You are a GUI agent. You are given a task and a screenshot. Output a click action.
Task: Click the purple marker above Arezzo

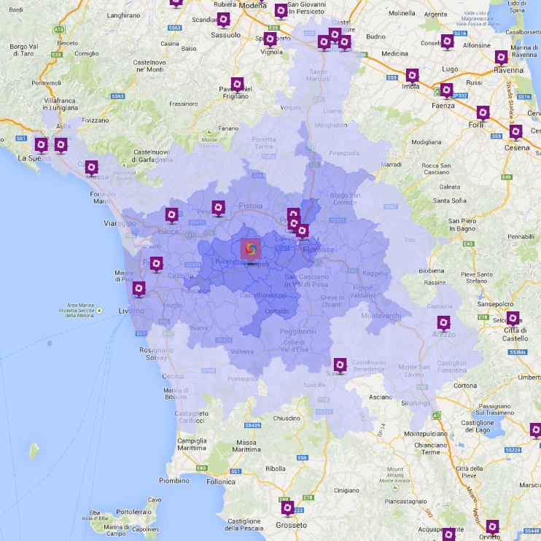point(443,324)
